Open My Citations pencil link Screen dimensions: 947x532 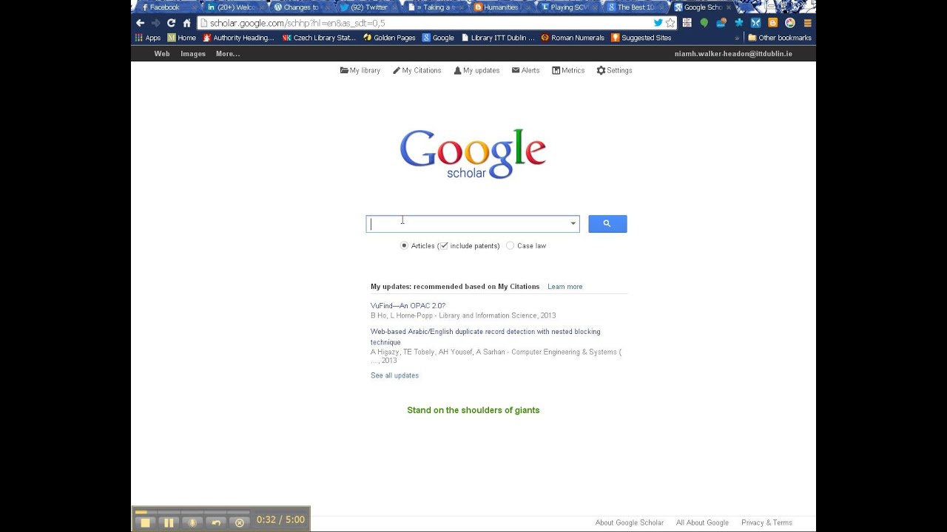417,70
